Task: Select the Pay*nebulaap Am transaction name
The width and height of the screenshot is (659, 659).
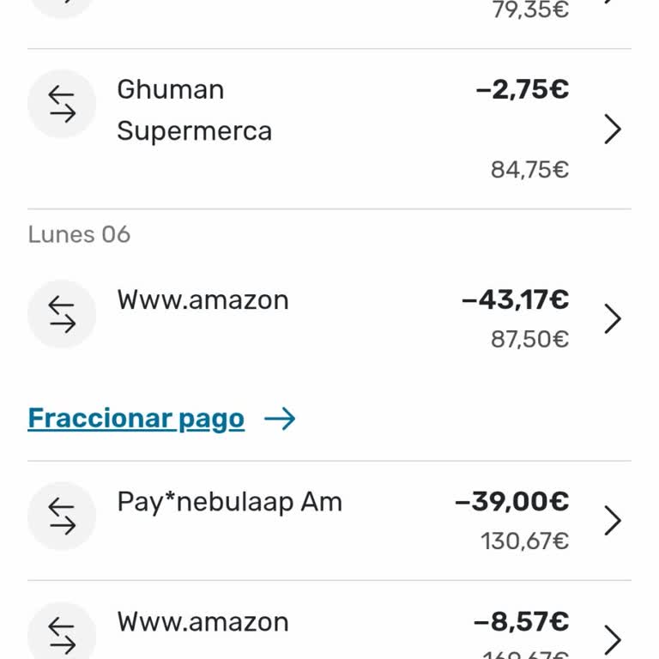Action: pos(230,503)
